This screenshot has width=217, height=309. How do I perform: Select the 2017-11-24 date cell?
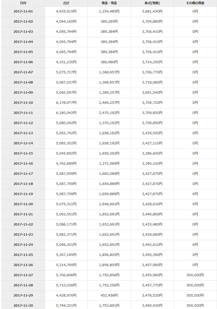click(x=23, y=245)
